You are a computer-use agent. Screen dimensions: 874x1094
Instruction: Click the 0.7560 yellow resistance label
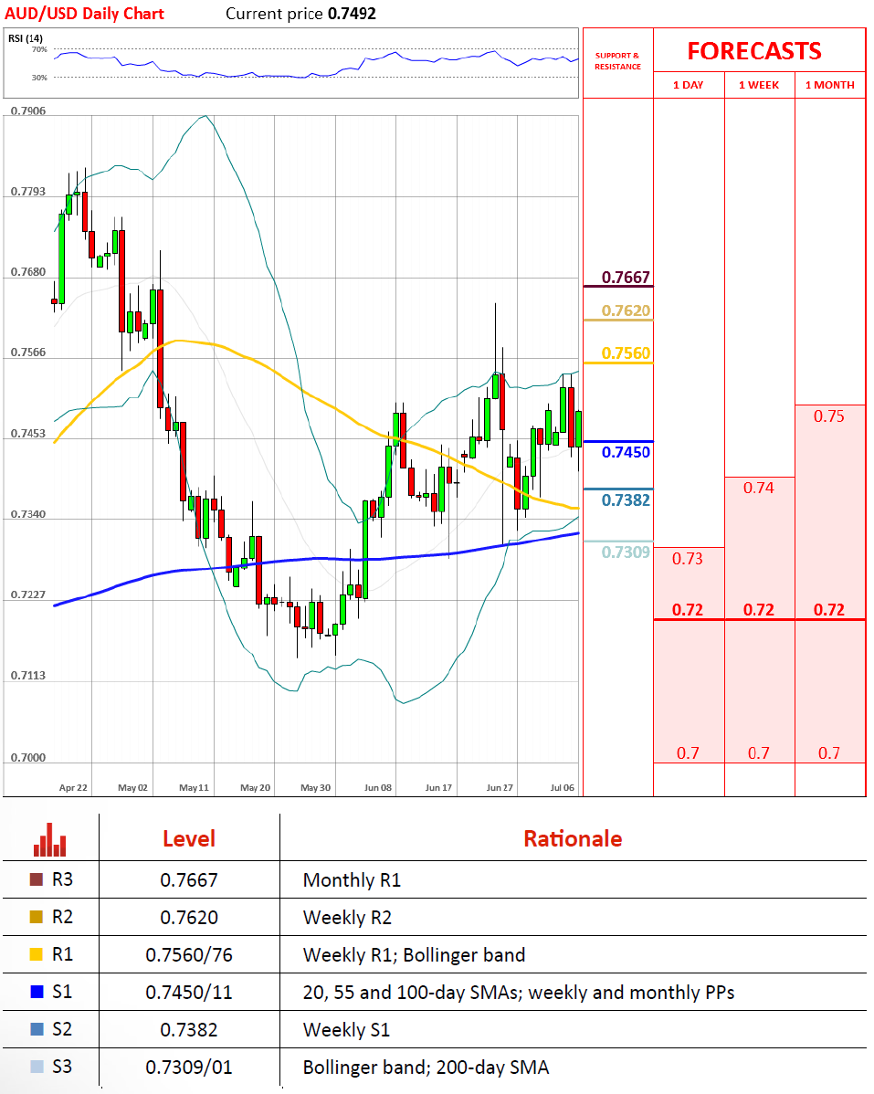click(626, 353)
